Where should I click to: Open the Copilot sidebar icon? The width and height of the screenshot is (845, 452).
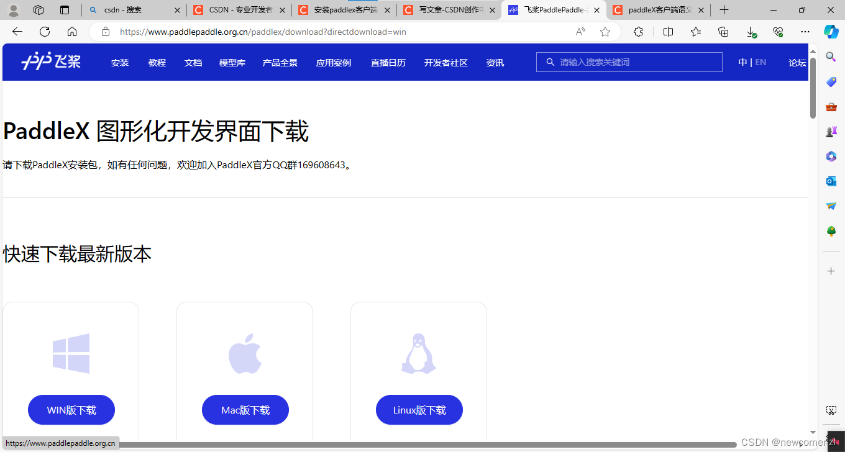831,32
